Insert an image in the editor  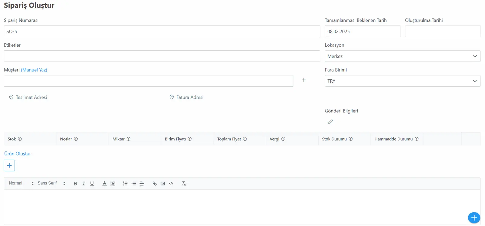pos(163,184)
